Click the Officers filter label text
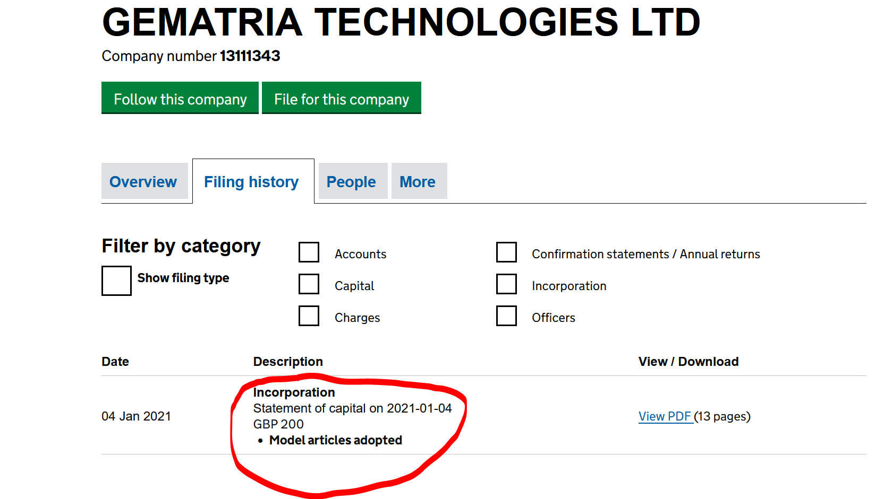 554,318
